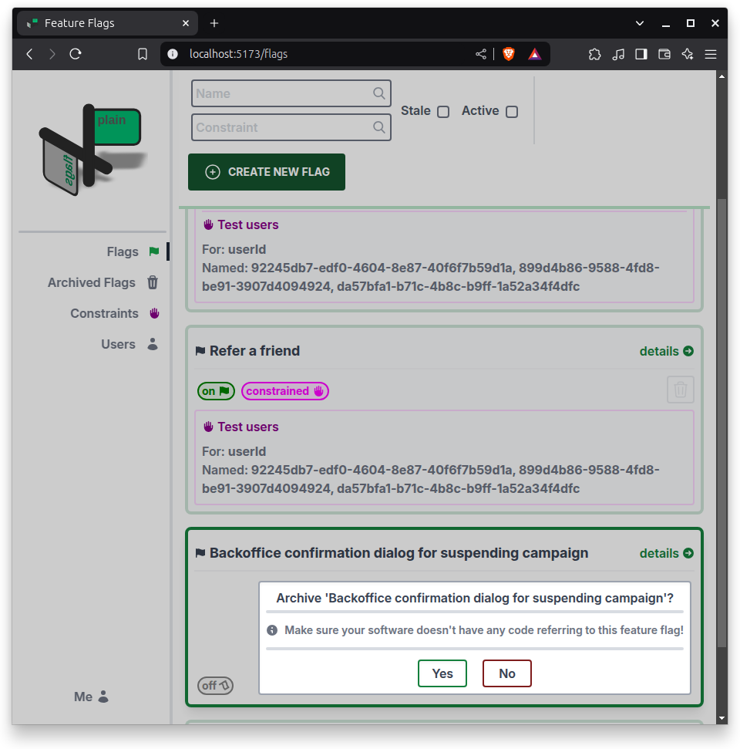Expand details for Refer a friend

click(x=666, y=351)
